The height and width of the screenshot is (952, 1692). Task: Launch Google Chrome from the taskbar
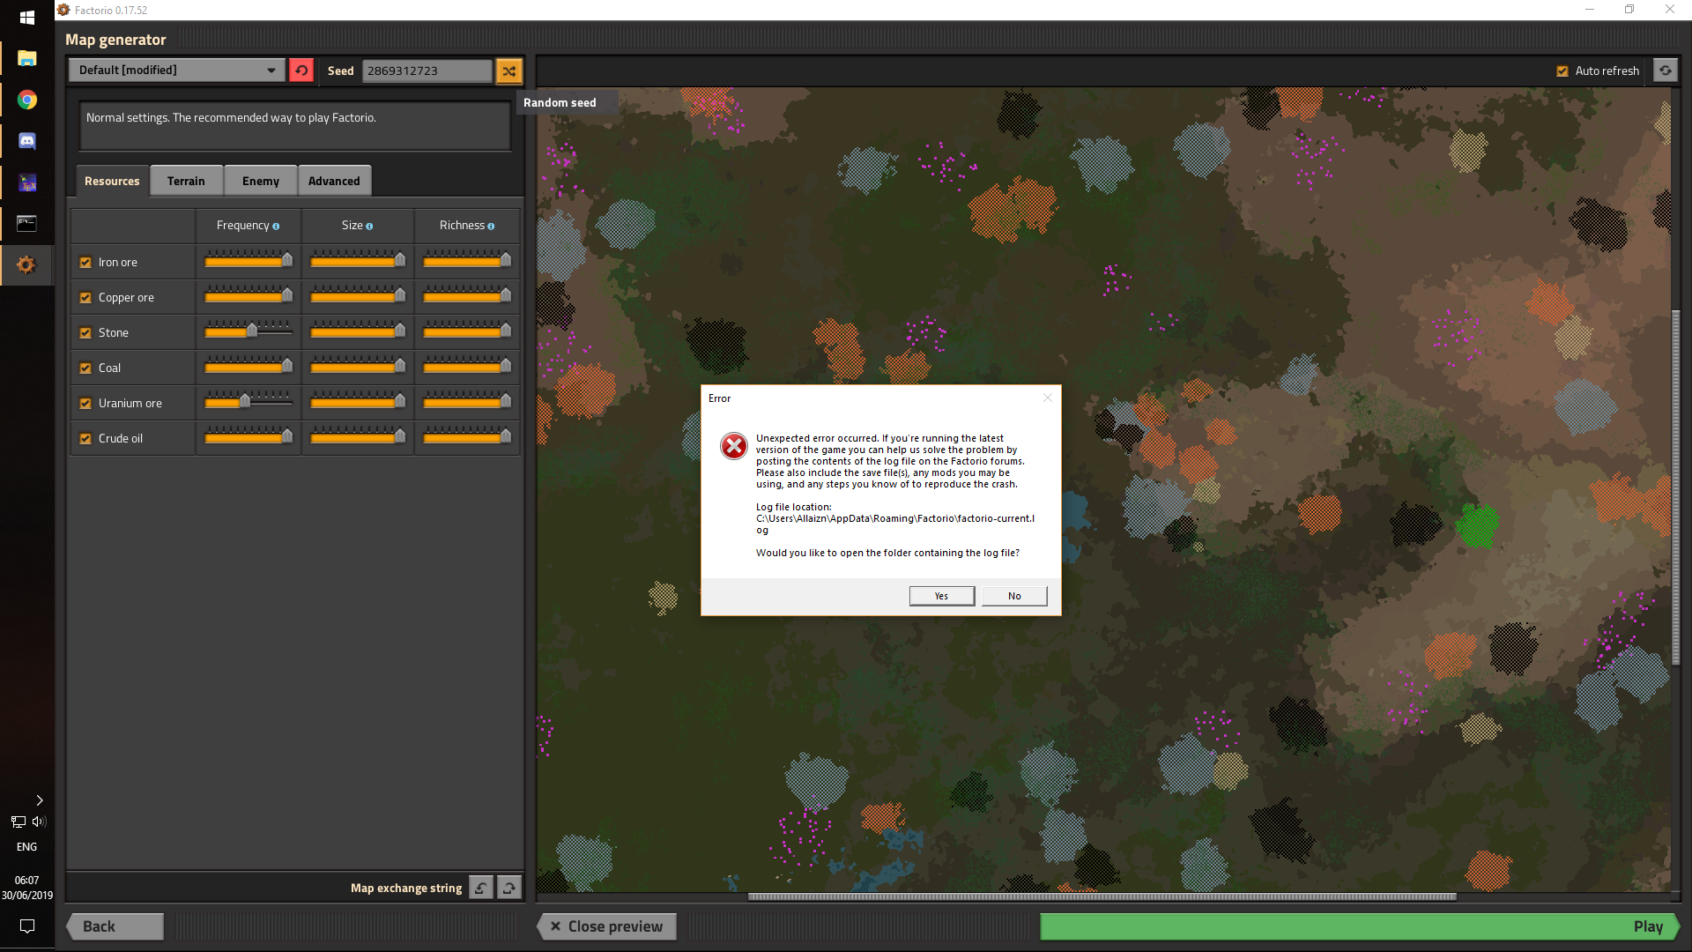click(27, 100)
